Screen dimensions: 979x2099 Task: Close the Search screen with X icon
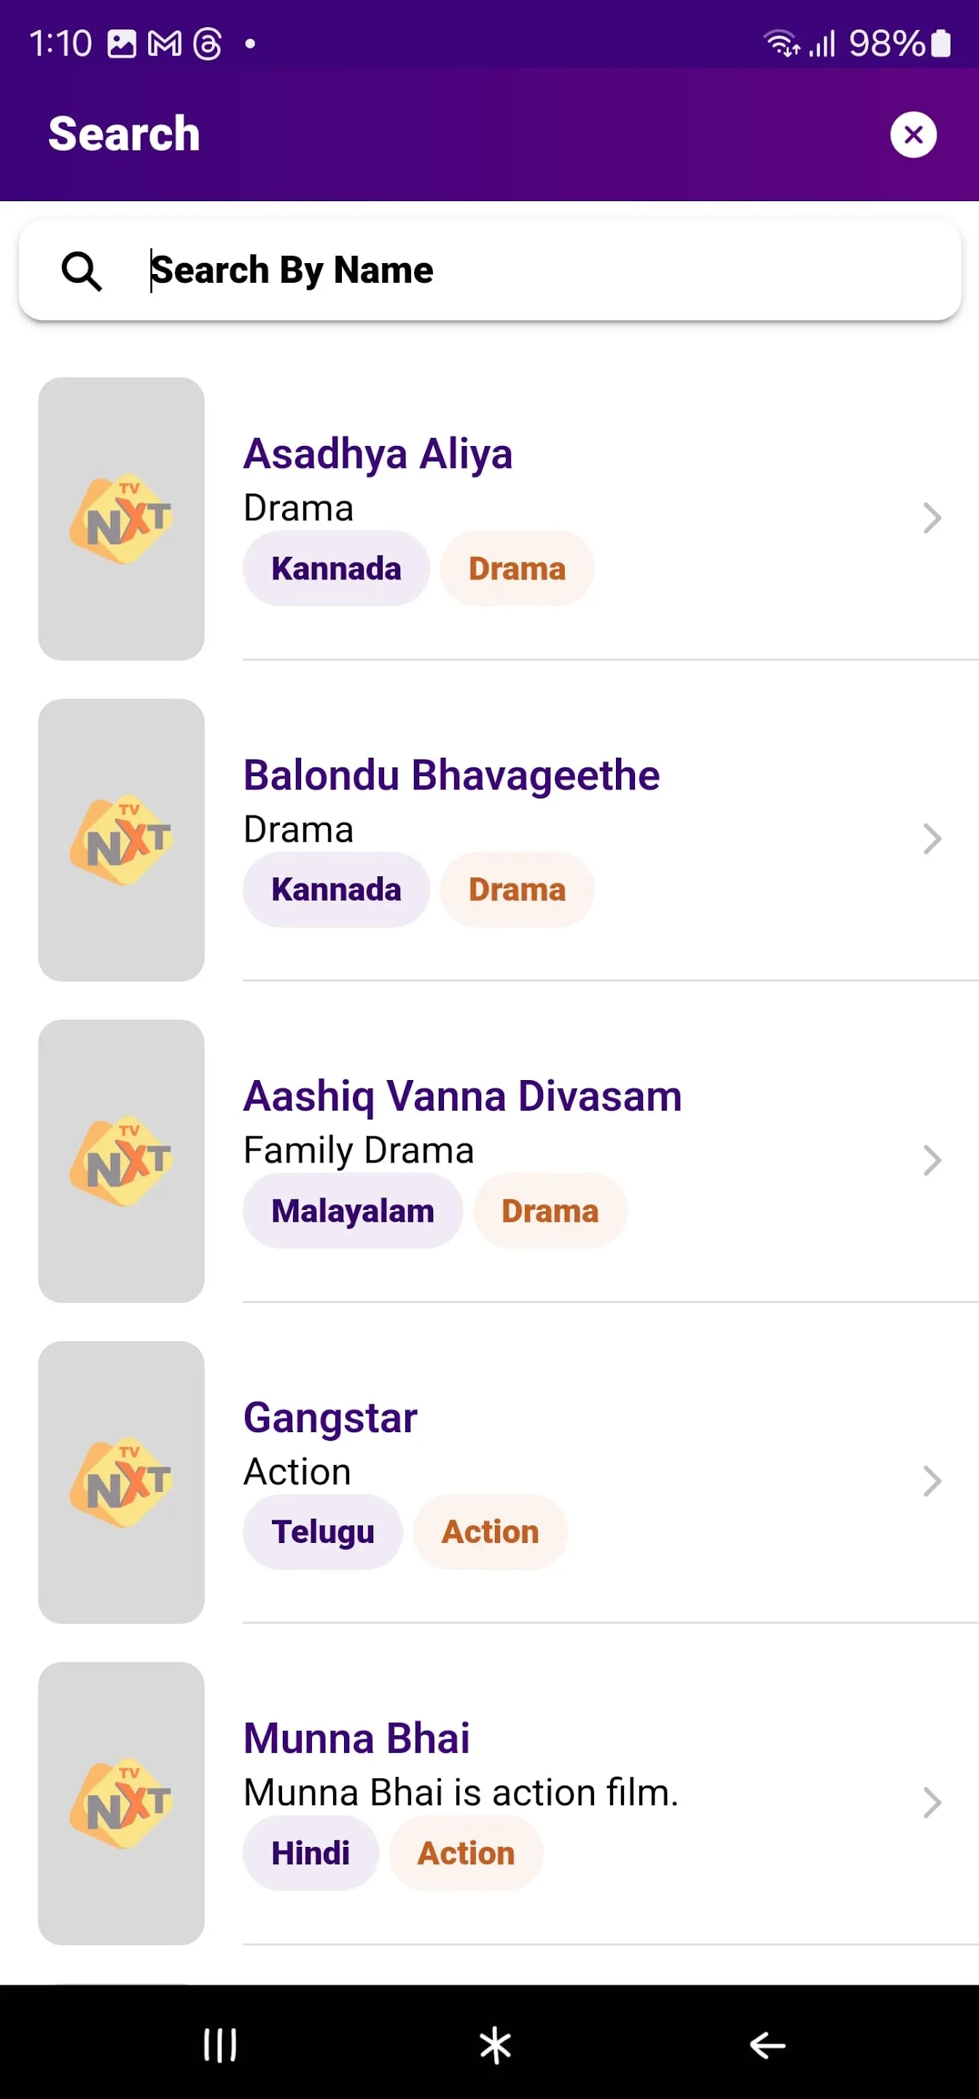(x=913, y=134)
